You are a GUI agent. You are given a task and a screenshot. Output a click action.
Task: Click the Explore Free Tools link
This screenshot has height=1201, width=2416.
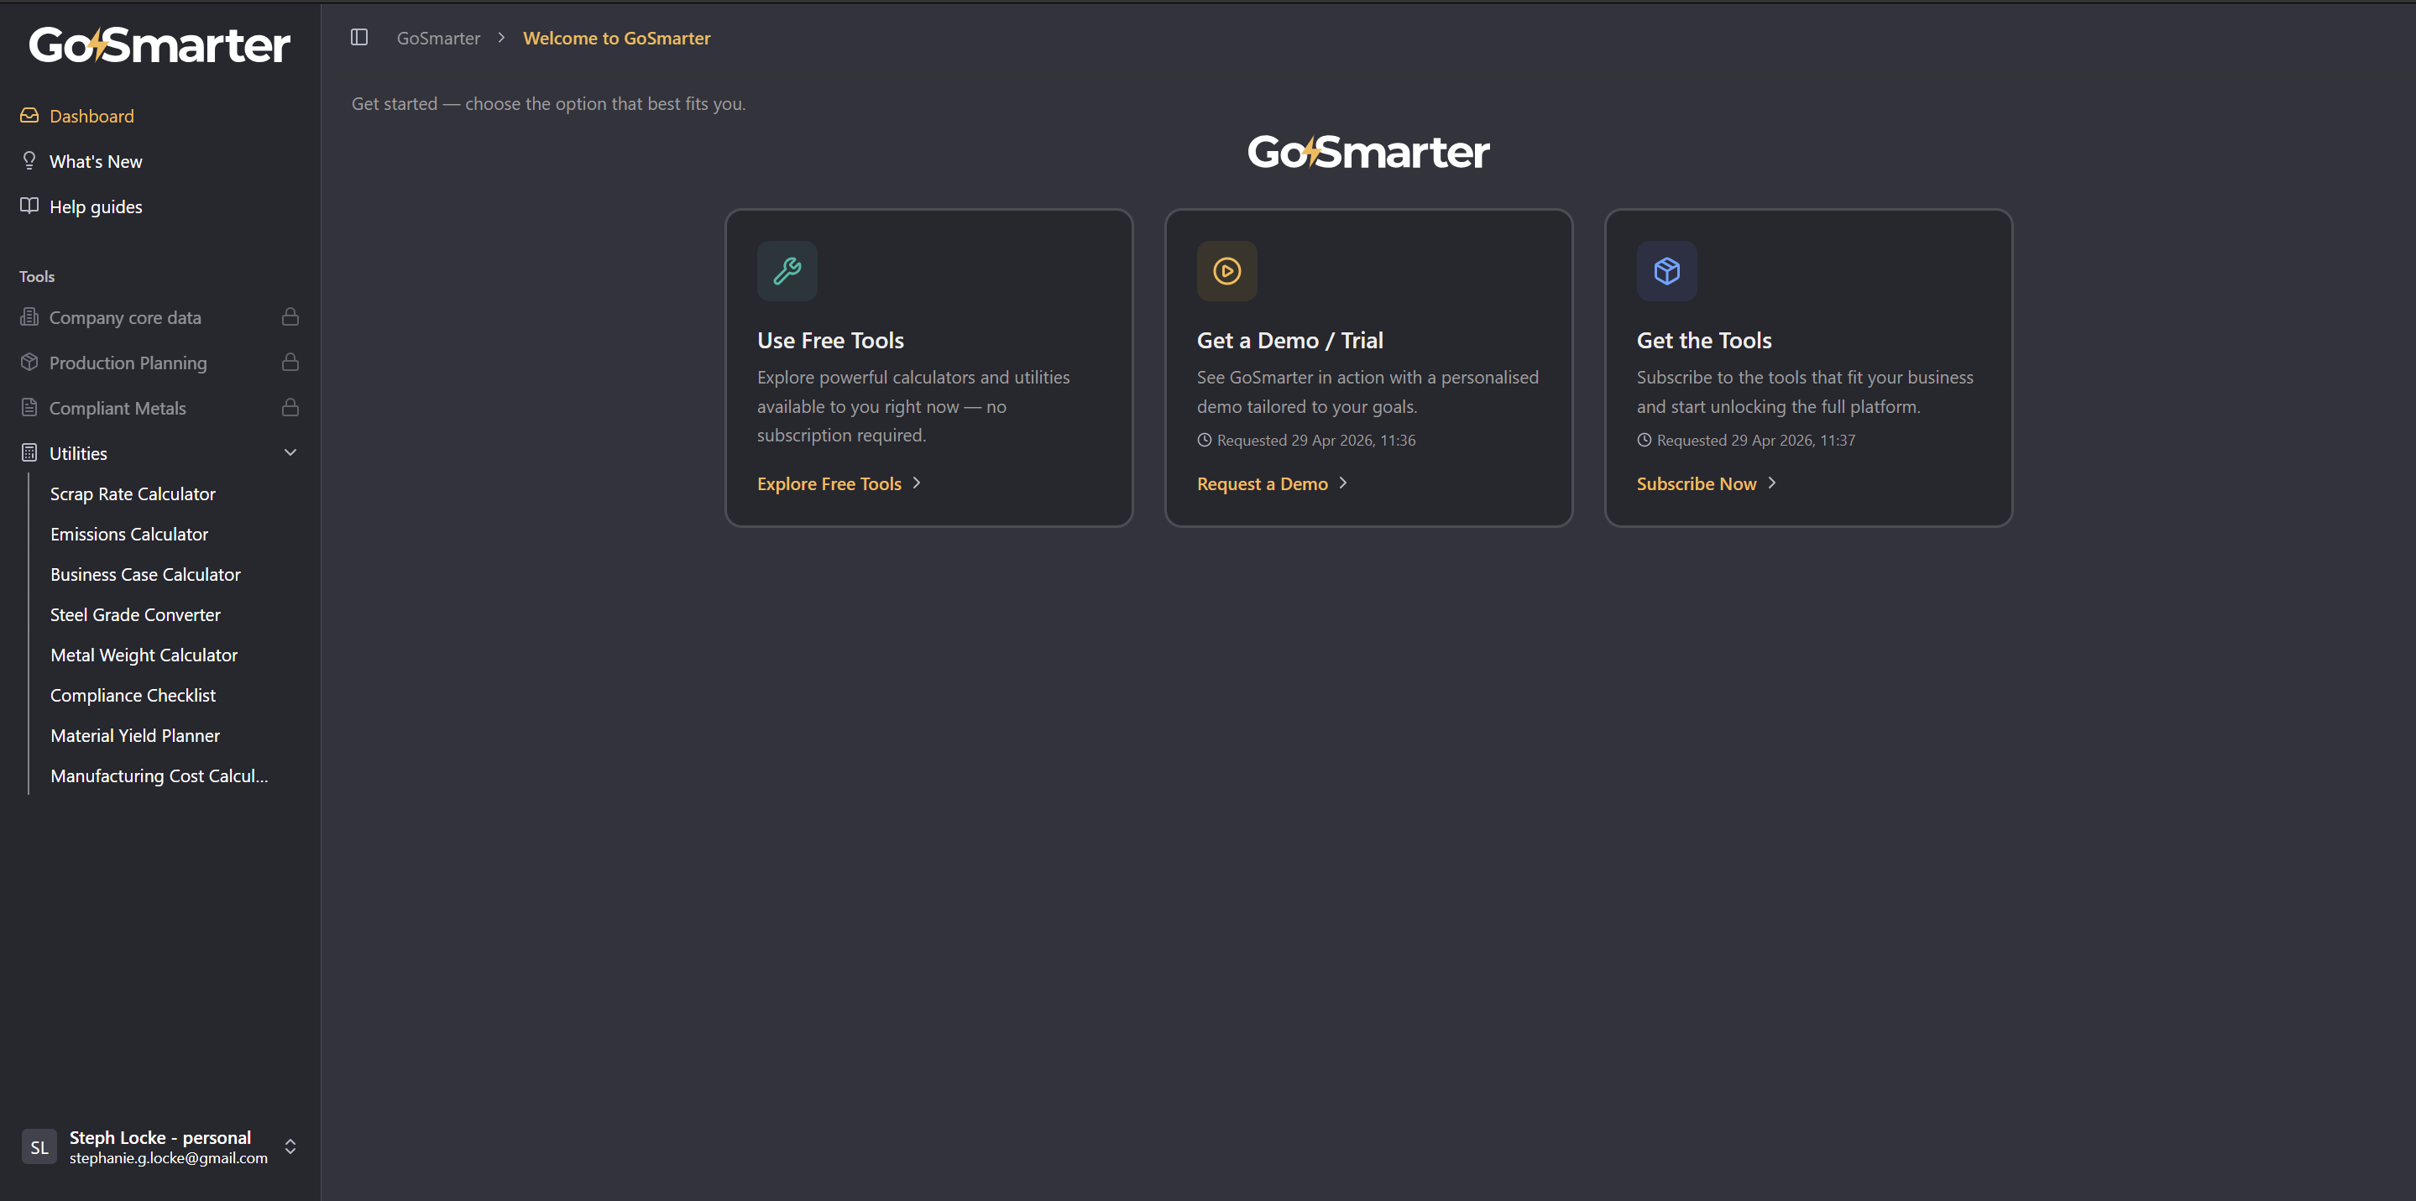(x=829, y=483)
